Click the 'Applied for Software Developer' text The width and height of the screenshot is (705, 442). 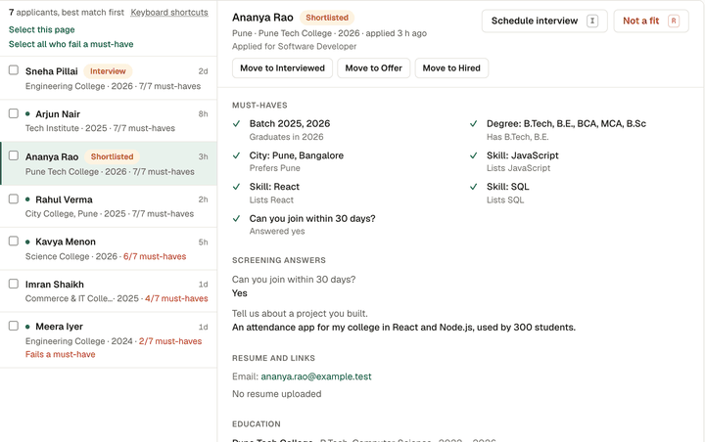(294, 46)
